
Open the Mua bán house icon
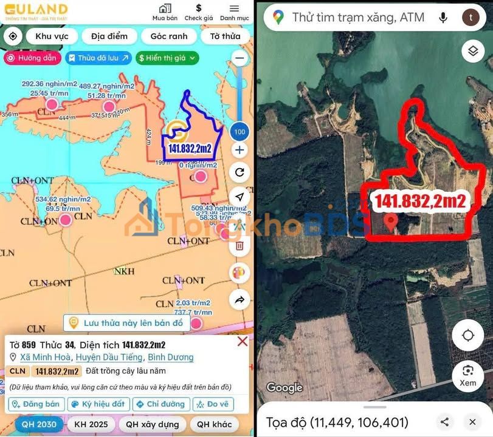pyautogui.click(x=165, y=12)
